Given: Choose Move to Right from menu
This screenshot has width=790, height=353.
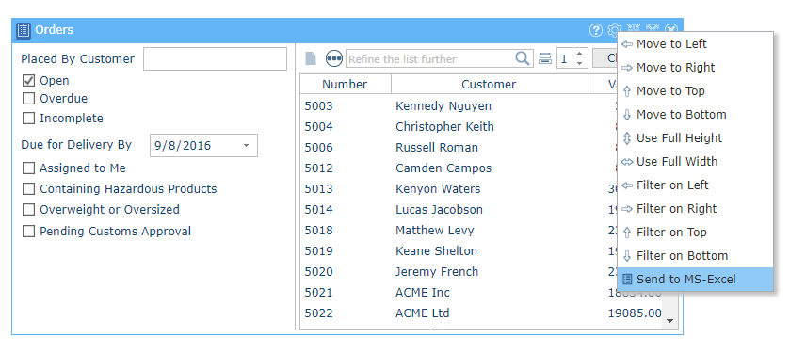Looking at the screenshot, I should (695, 68).
